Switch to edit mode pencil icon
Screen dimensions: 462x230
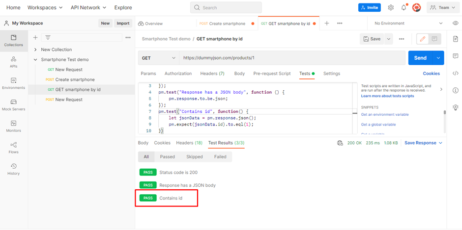click(423, 39)
